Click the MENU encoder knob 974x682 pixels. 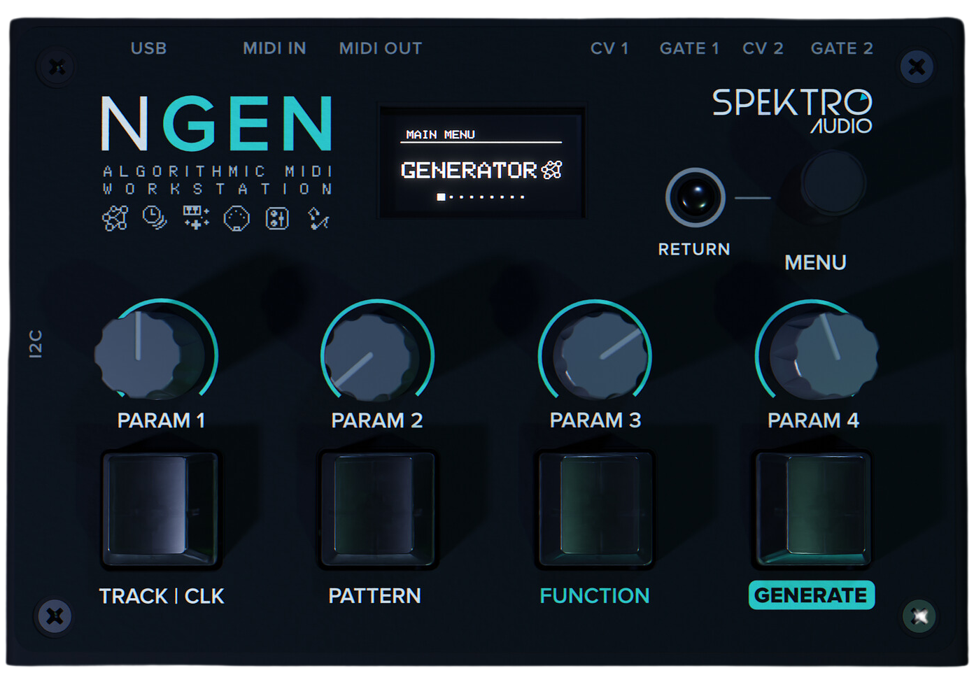[833, 183]
